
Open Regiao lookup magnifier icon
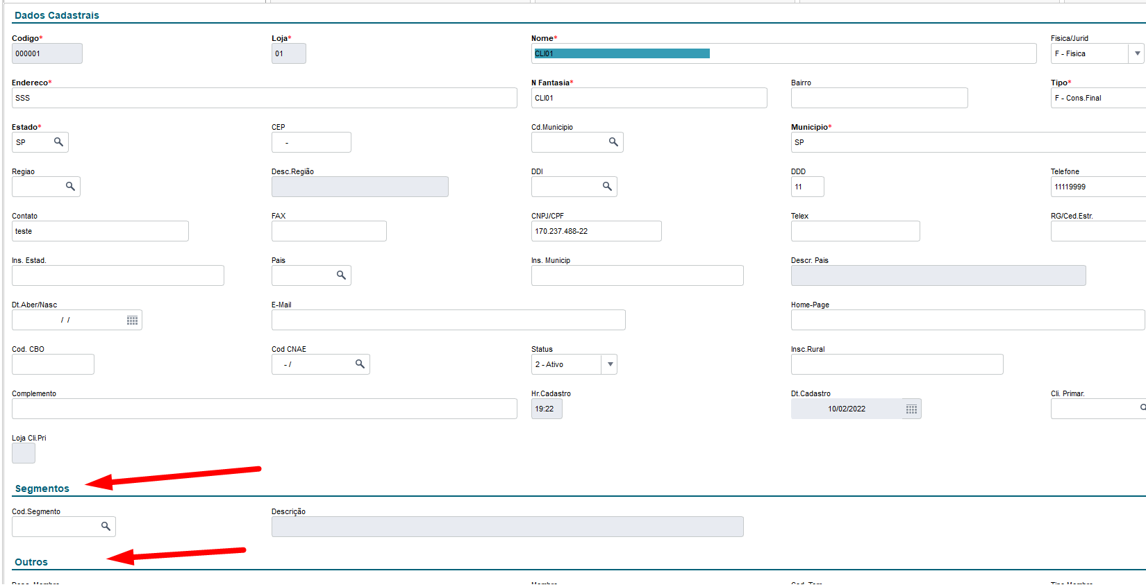[x=70, y=186]
